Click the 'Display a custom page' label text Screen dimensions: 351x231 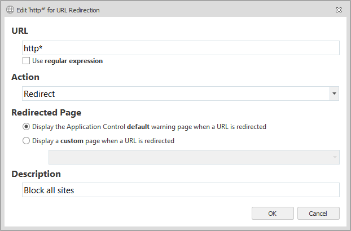tap(103, 141)
